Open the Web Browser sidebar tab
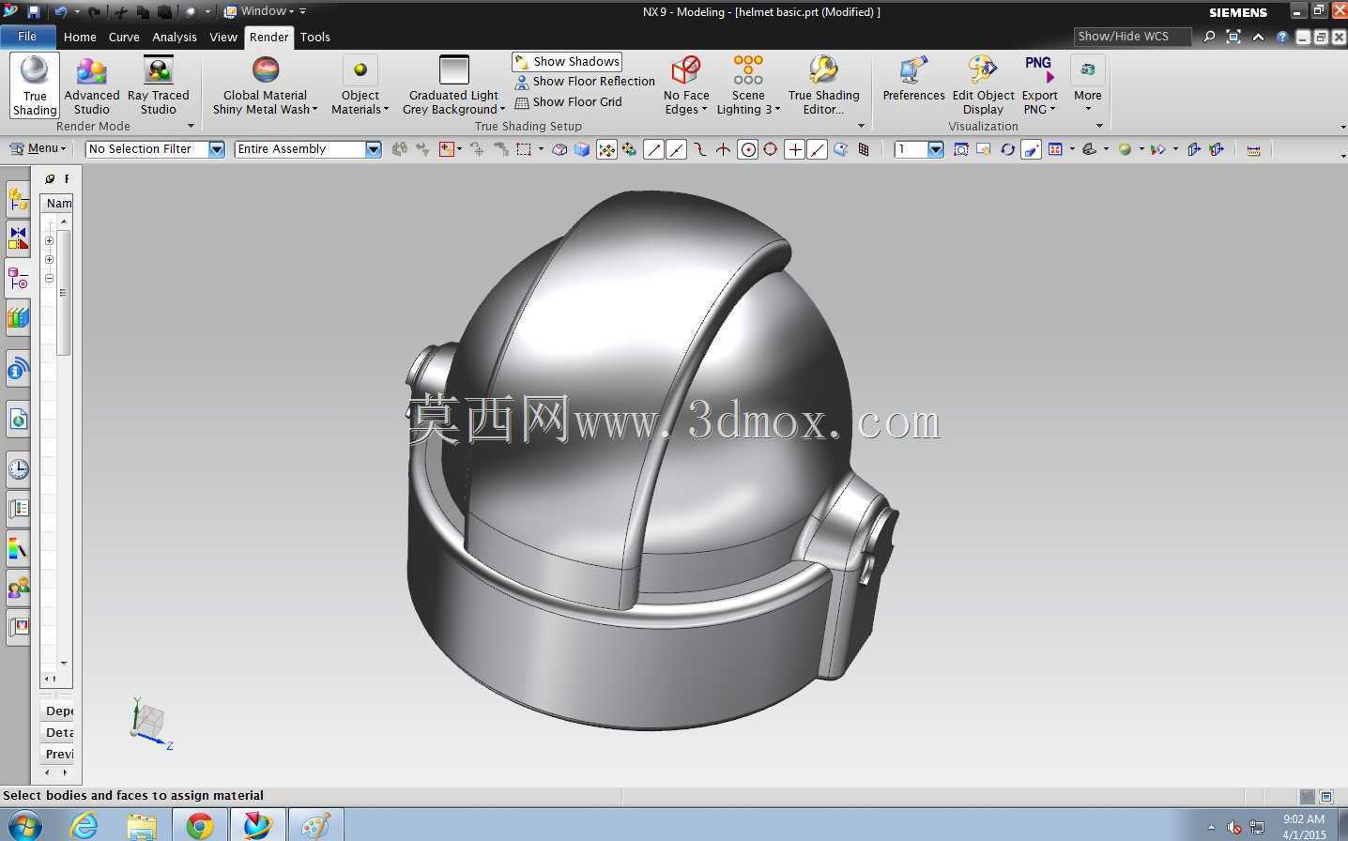Viewport: 1348px width, 841px height. tap(18, 420)
